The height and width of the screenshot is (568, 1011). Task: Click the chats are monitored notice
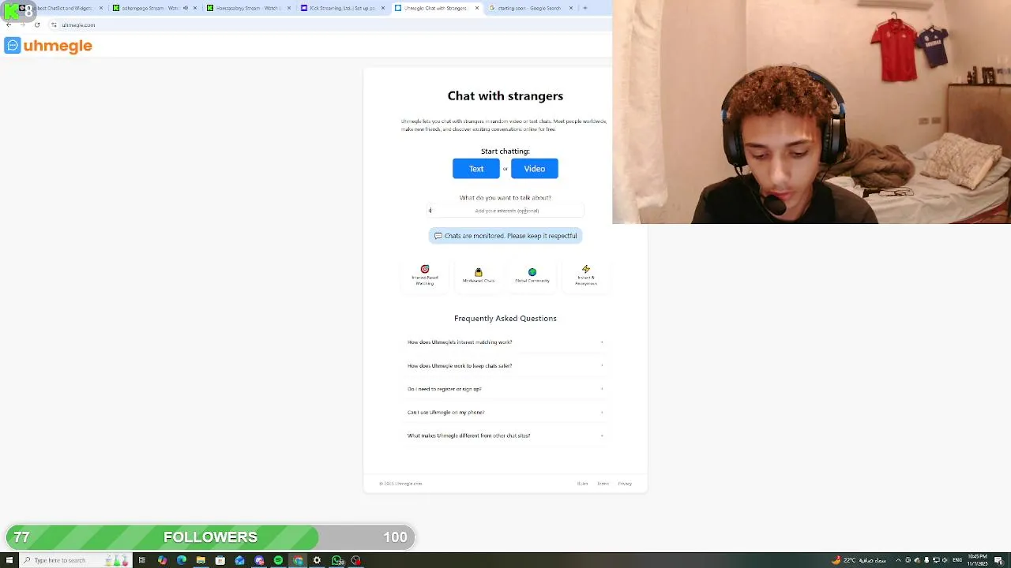coord(505,236)
